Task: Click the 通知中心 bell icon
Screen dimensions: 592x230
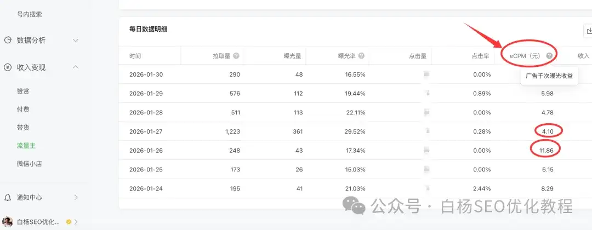Action: 8,197
